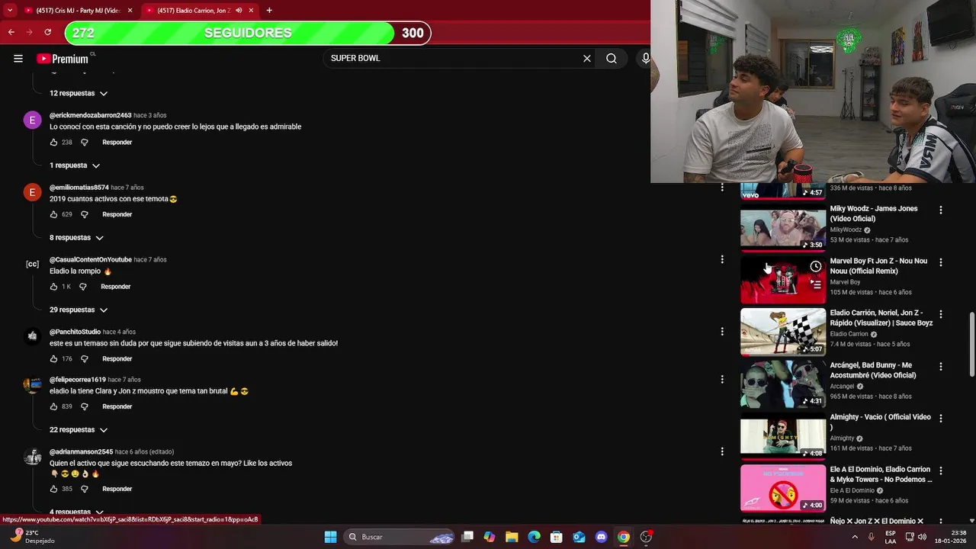Open File Explorer from the taskbar
Image resolution: width=976 pixels, height=549 pixels.
point(512,537)
